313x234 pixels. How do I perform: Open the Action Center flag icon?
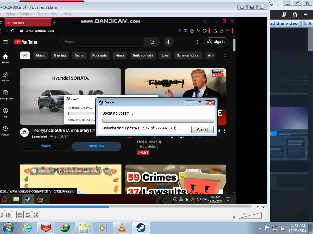point(267,228)
